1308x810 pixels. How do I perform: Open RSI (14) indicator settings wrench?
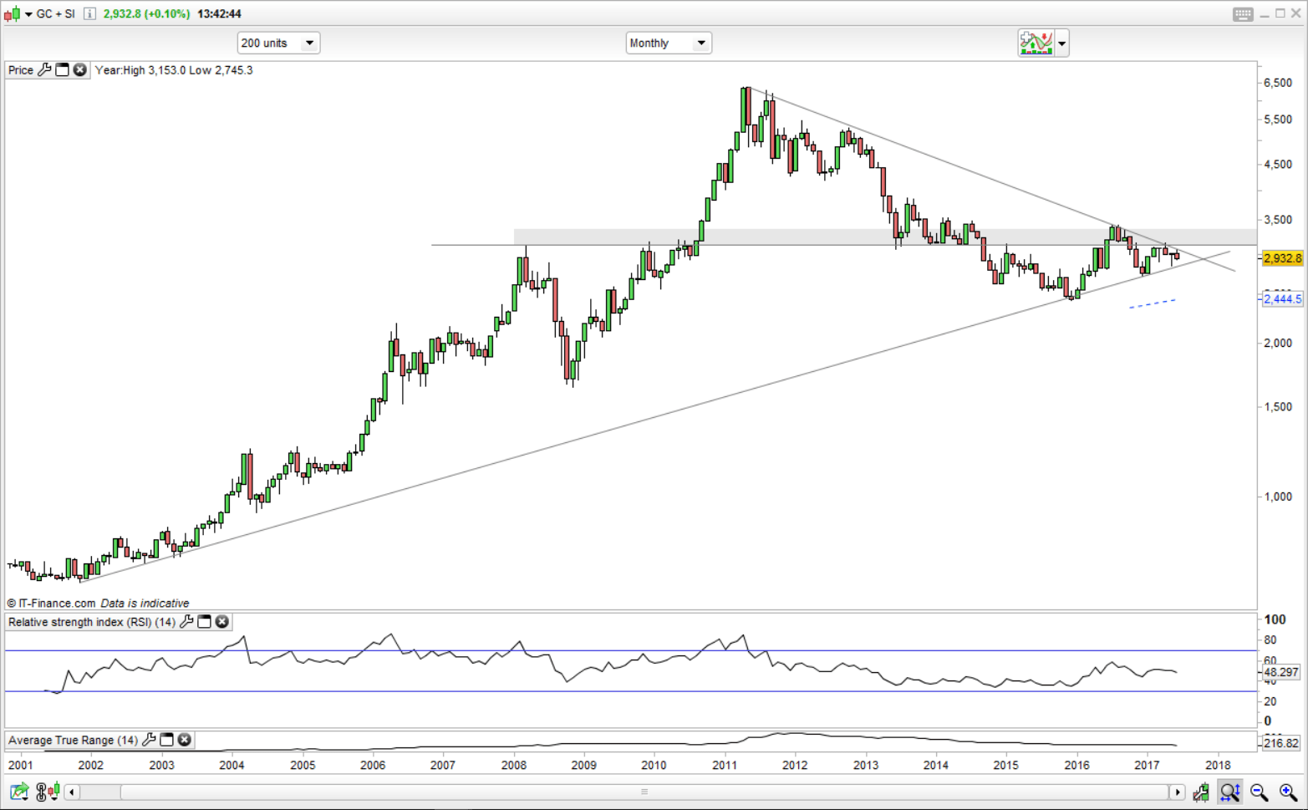186,622
